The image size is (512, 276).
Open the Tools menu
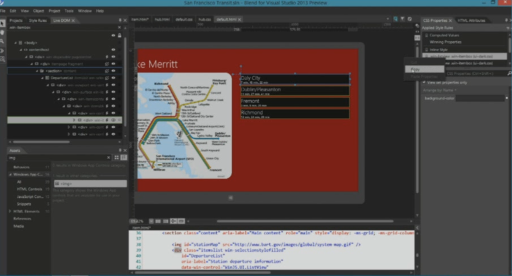tap(69, 11)
